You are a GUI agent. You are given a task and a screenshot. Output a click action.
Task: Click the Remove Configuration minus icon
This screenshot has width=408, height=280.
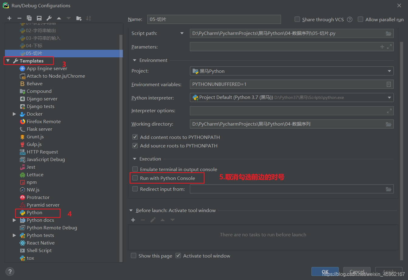coord(19,18)
